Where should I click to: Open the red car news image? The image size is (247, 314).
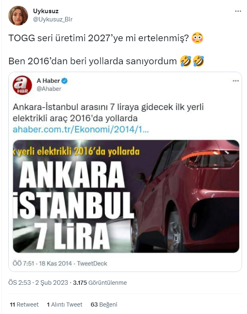(126, 196)
